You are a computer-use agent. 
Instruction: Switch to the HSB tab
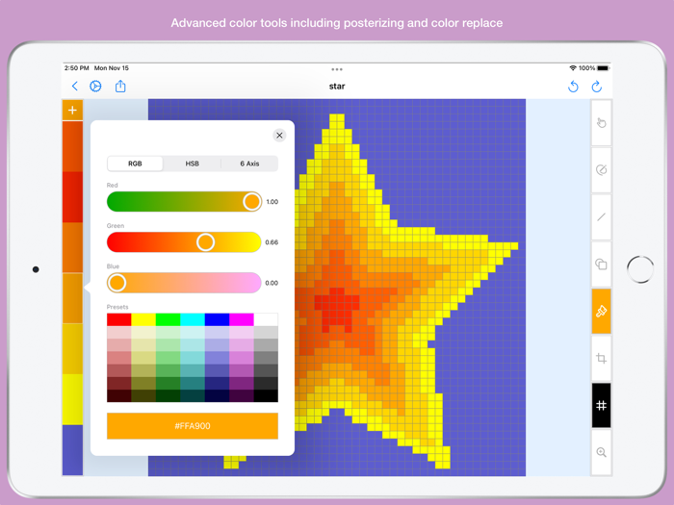click(193, 164)
